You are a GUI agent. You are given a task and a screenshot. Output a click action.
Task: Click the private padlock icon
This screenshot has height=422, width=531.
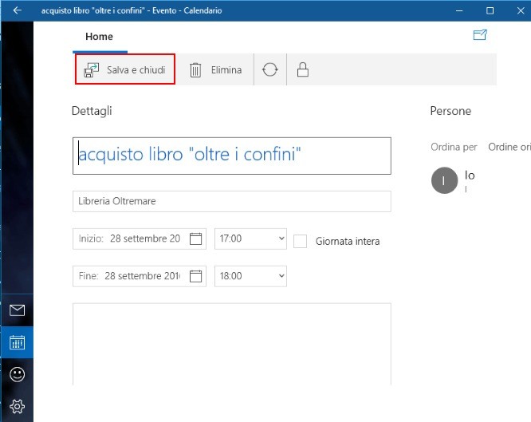tap(302, 69)
